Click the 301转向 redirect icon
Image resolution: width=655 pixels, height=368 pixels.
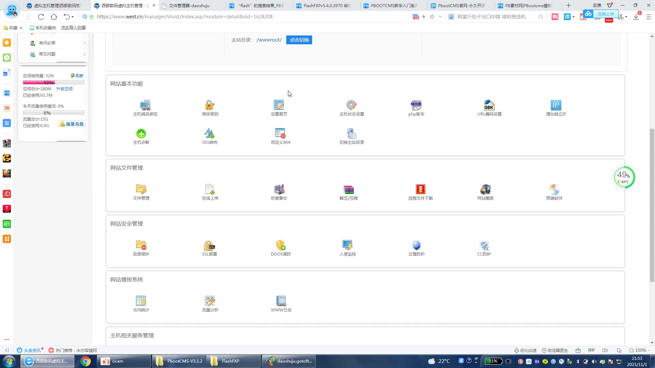(209, 134)
